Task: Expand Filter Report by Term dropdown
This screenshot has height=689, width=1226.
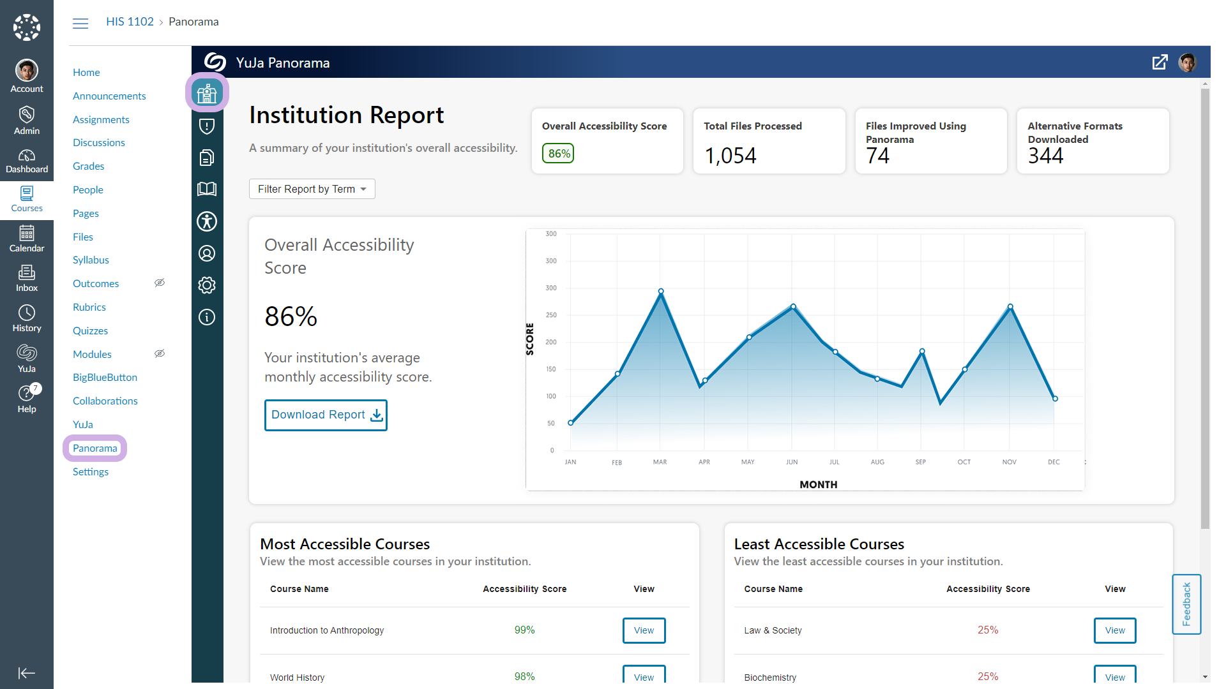Action: click(312, 189)
